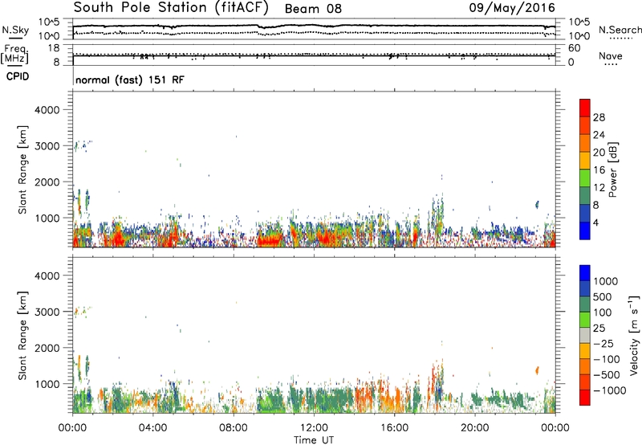Click the 'N.Search' legend label
Image resolution: width=642 pixels, height=445 pixels.
pos(620,30)
